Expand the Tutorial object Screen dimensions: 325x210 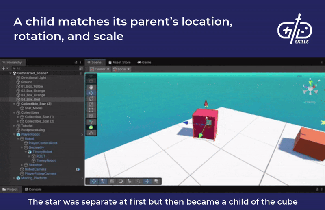click(x=14, y=125)
